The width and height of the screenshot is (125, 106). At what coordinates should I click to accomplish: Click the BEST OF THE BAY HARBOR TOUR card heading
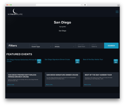(x=98, y=75)
